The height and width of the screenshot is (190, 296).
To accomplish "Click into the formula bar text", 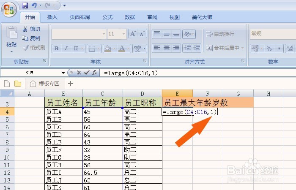I will point(131,73).
